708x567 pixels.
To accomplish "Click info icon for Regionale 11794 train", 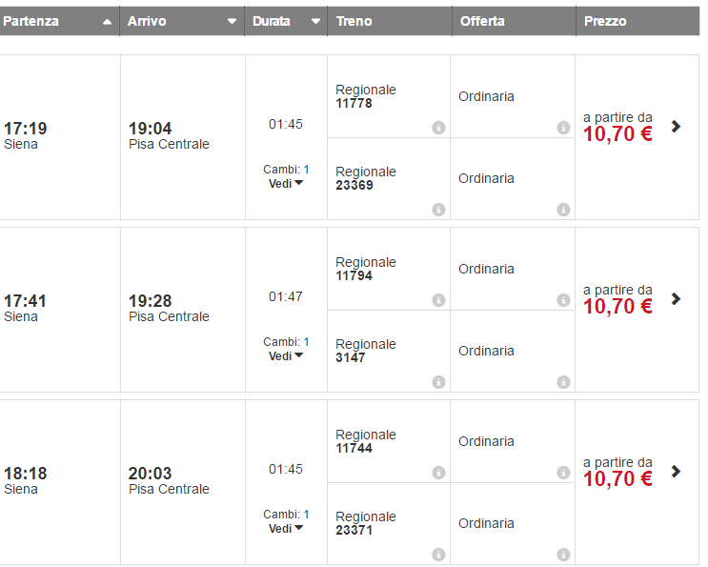I will pyautogui.click(x=438, y=300).
